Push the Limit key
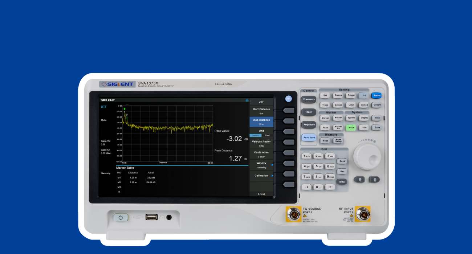The height and width of the screenshot is (254, 472). point(351,105)
